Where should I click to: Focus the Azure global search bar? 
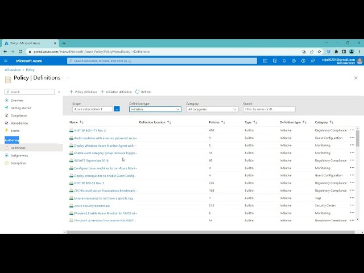pos(162,61)
